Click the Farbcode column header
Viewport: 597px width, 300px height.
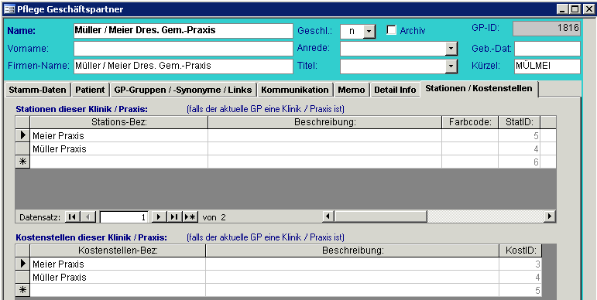[x=470, y=122]
